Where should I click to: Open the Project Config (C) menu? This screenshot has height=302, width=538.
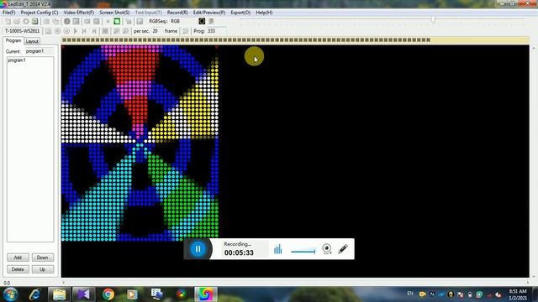pos(40,13)
